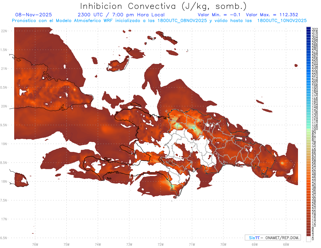Click the "17N" latitude label

pos(4,219)
